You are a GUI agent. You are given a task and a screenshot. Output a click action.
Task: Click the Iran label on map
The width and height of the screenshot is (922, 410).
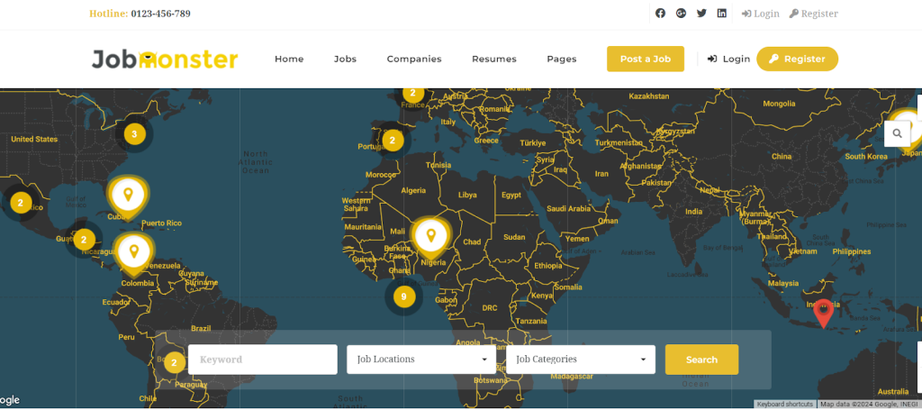pos(601,174)
